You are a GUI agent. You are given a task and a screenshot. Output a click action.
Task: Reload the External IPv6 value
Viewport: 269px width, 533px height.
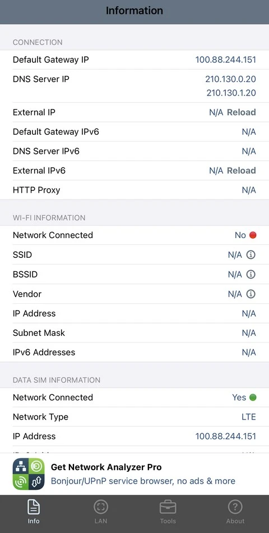242,171
